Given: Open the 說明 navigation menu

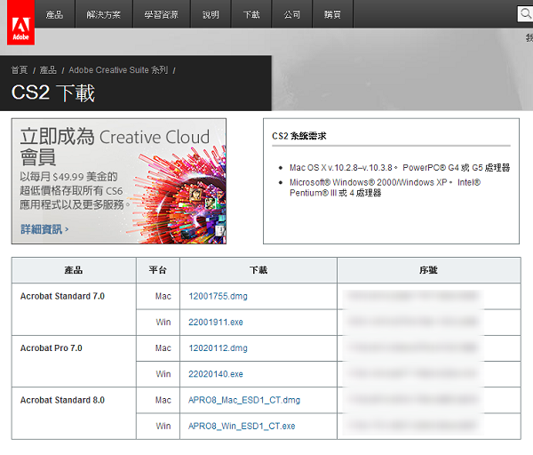Looking at the screenshot, I should [211, 14].
